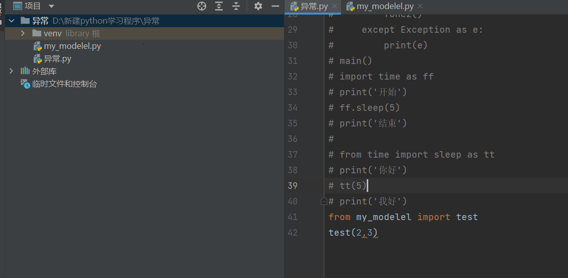The image size is (568, 278).
Task: Select my_modelel.py in project tree
Action: 73,46
